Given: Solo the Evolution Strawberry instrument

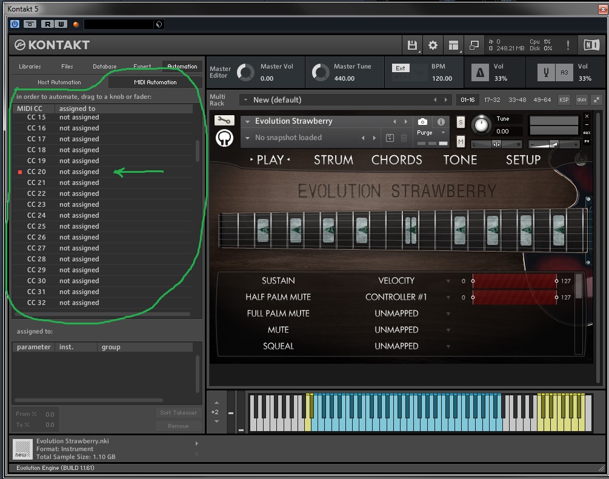Looking at the screenshot, I should tap(461, 122).
